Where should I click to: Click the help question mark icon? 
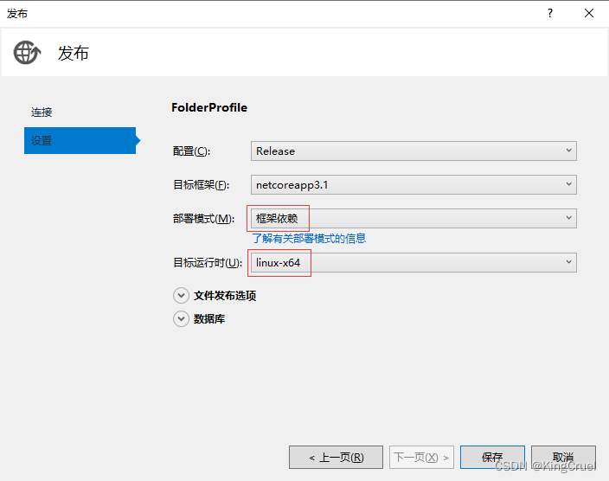[549, 13]
